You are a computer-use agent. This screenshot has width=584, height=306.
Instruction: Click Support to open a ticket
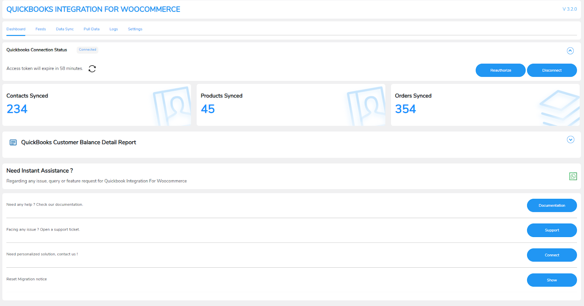click(552, 231)
